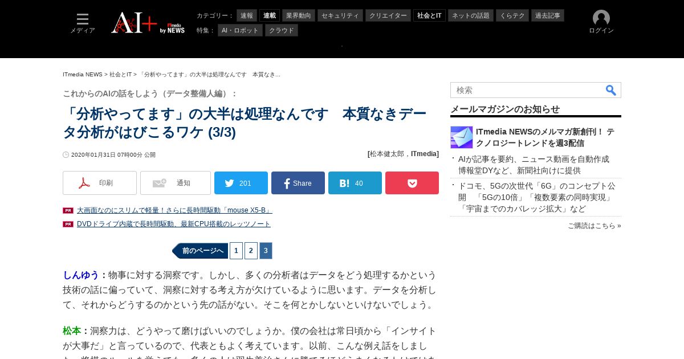
Task: Open the mouse X5-B PR link
Action: coord(174,210)
